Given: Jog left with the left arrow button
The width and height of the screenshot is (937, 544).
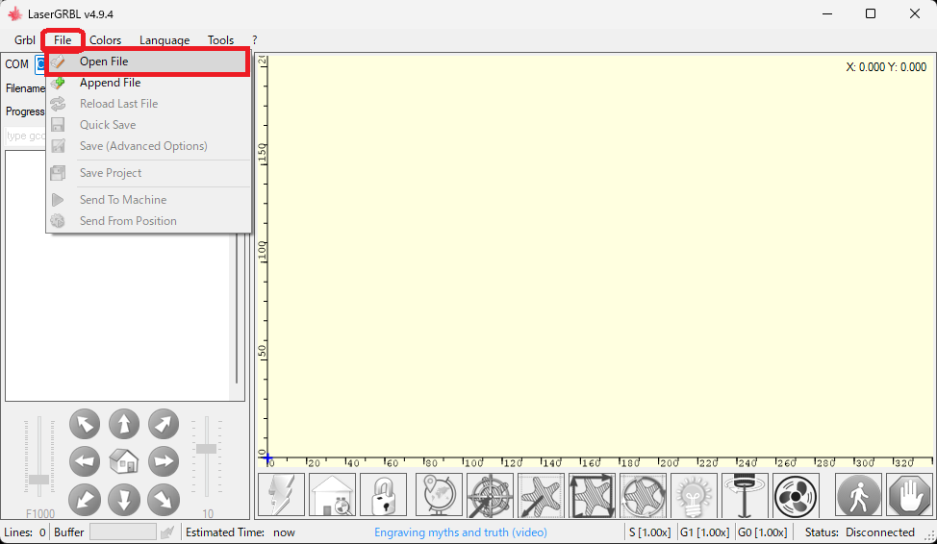Looking at the screenshot, I should coord(85,461).
